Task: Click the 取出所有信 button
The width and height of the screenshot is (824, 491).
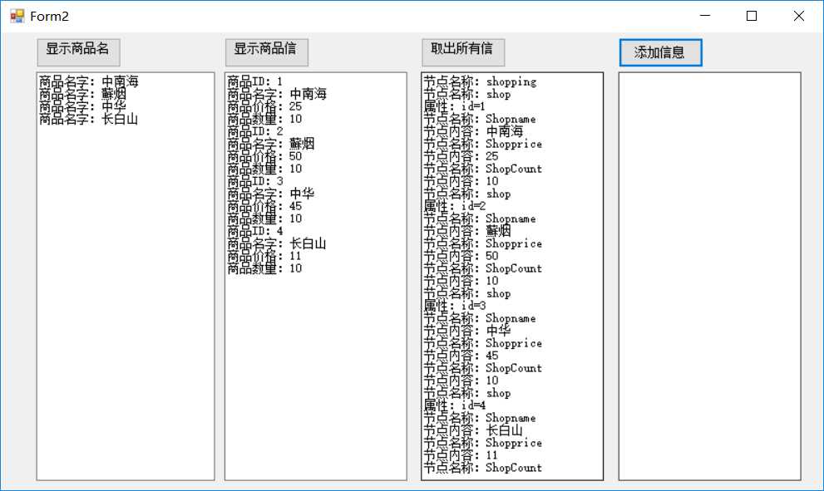Action: click(x=463, y=52)
